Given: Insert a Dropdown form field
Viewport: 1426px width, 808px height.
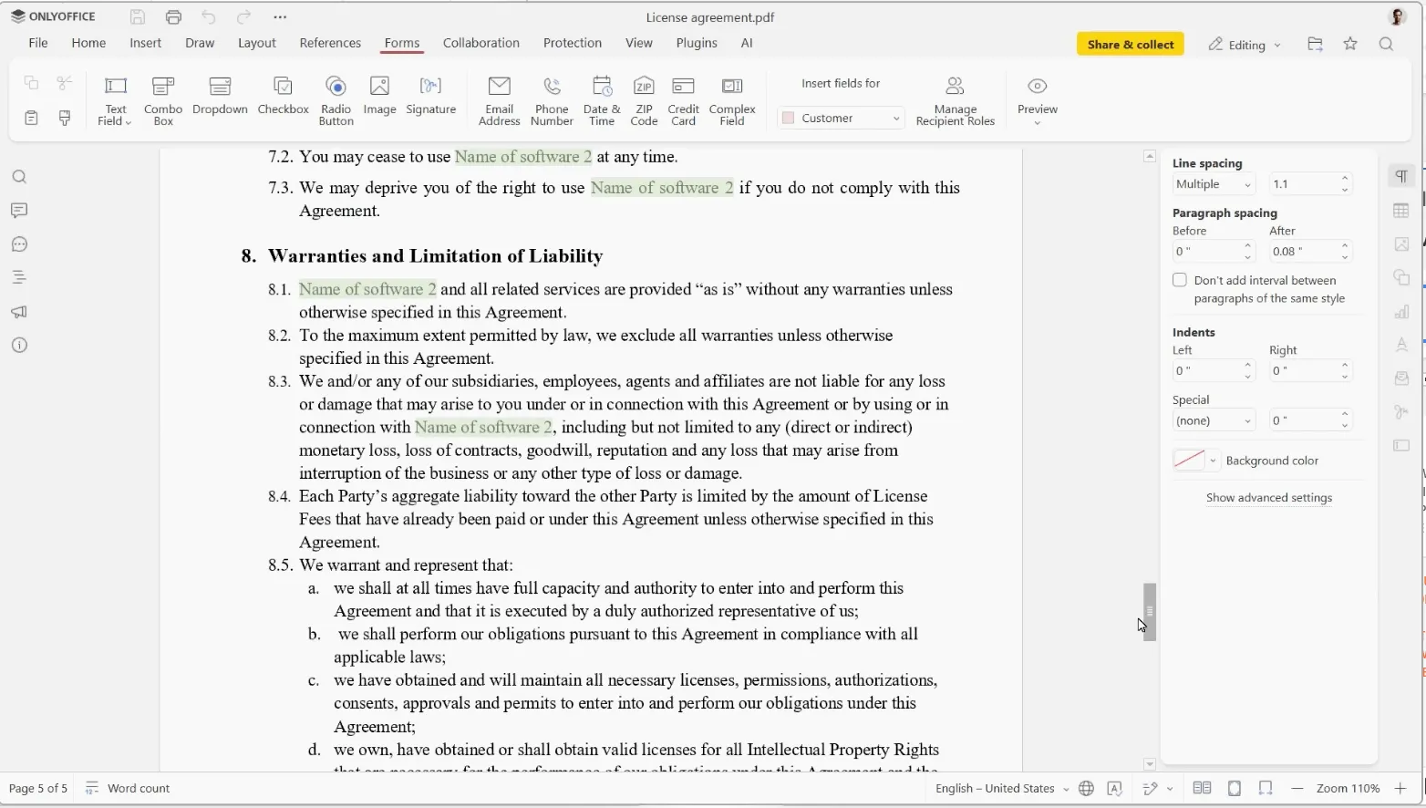Looking at the screenshot, I should point(220,97).
